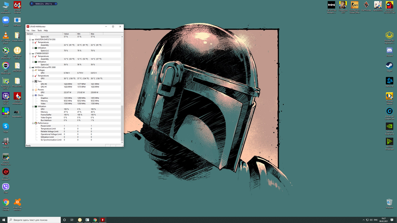
Task: Open TechPowerUp GPU-Z desktop icon
Action: 6,83
